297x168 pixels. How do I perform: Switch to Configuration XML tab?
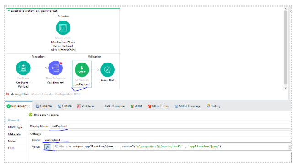click(67, 94)
